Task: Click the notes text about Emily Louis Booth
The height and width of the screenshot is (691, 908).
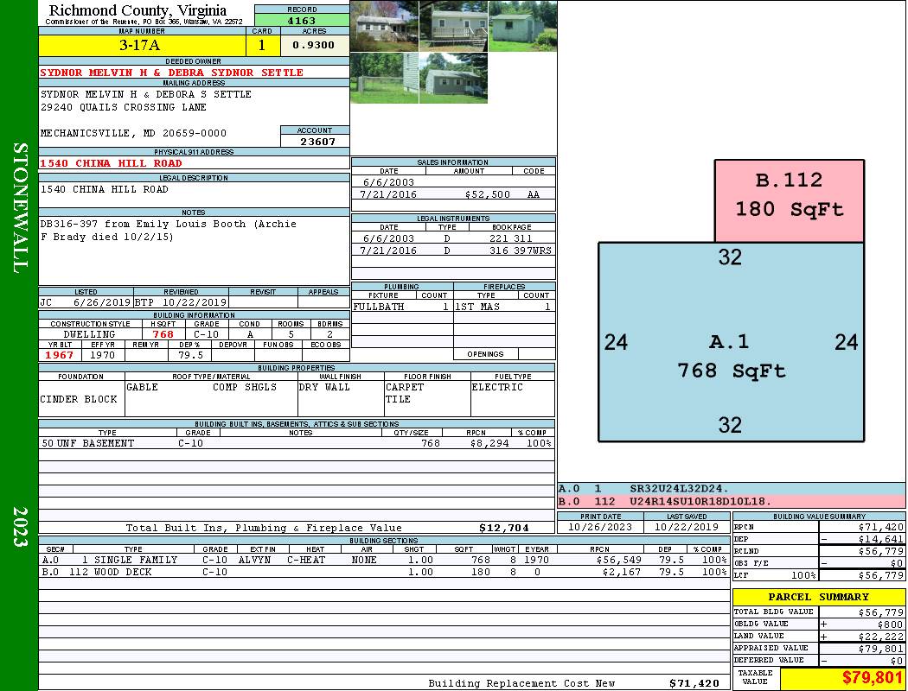Action: coord(168,230)
